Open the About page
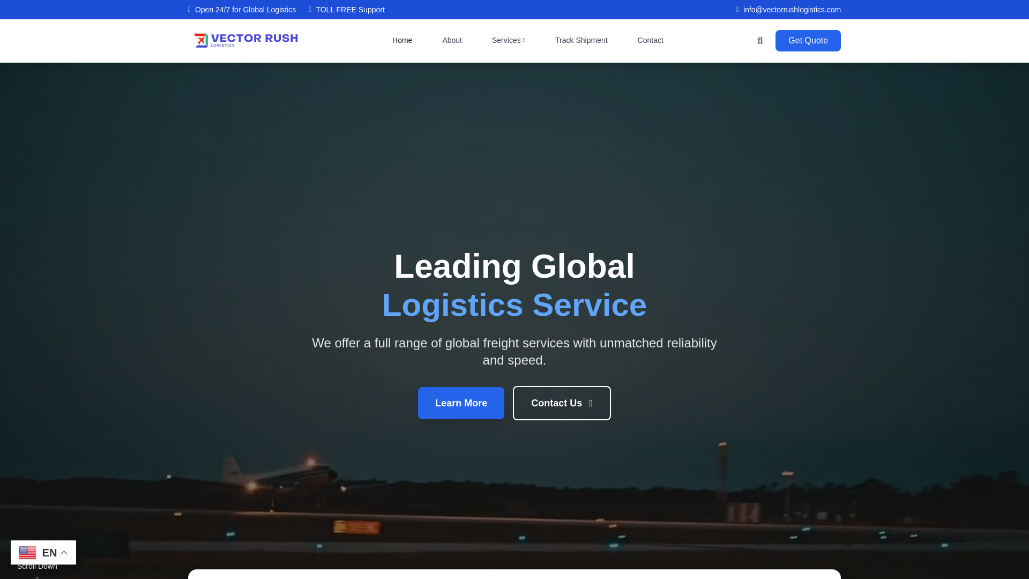1029x579 pixels. click(452, 40)
